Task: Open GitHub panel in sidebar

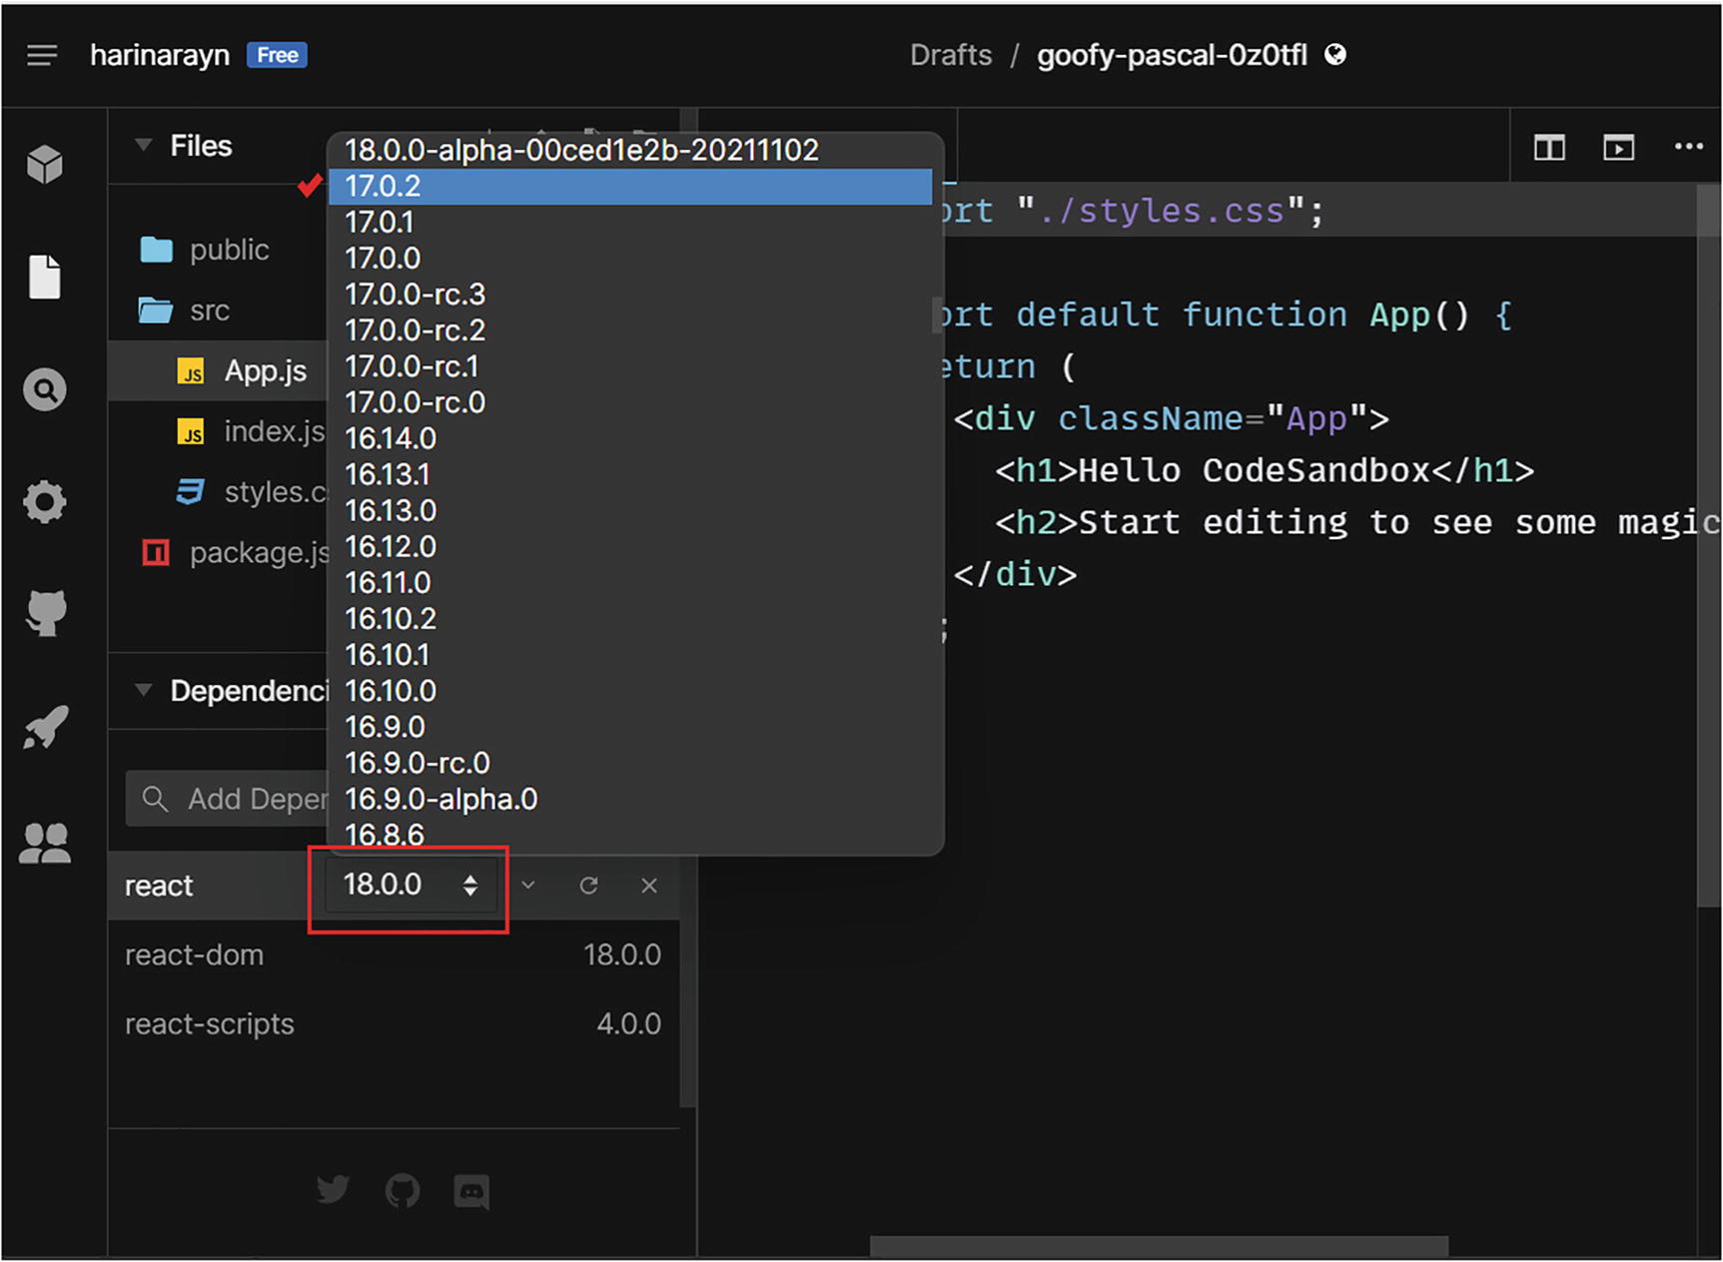Action: coord(45,612)
